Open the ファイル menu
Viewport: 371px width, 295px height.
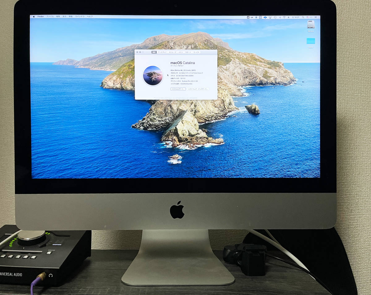point(50,16)
